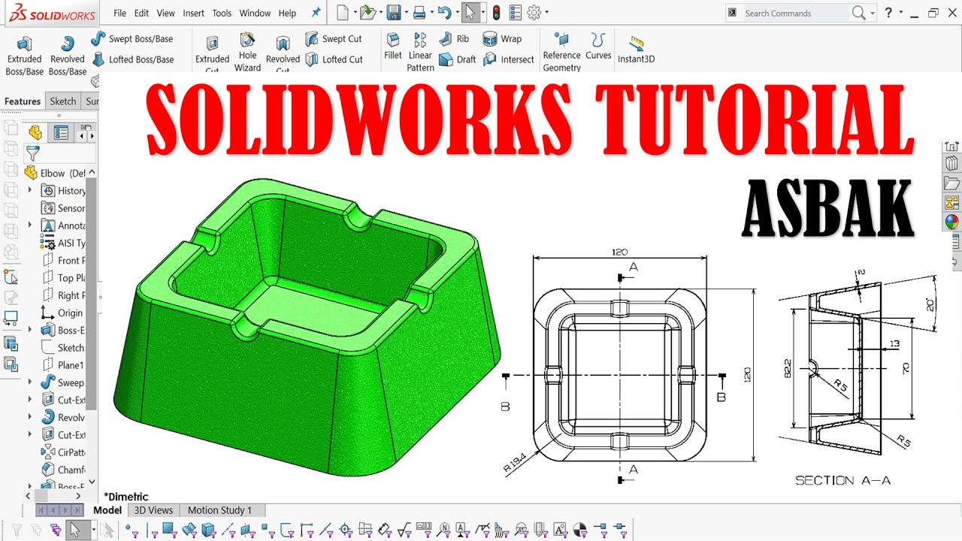Select the Plane1 tree item
Viewport: 962px width, 541px height.
coord(63,365)
